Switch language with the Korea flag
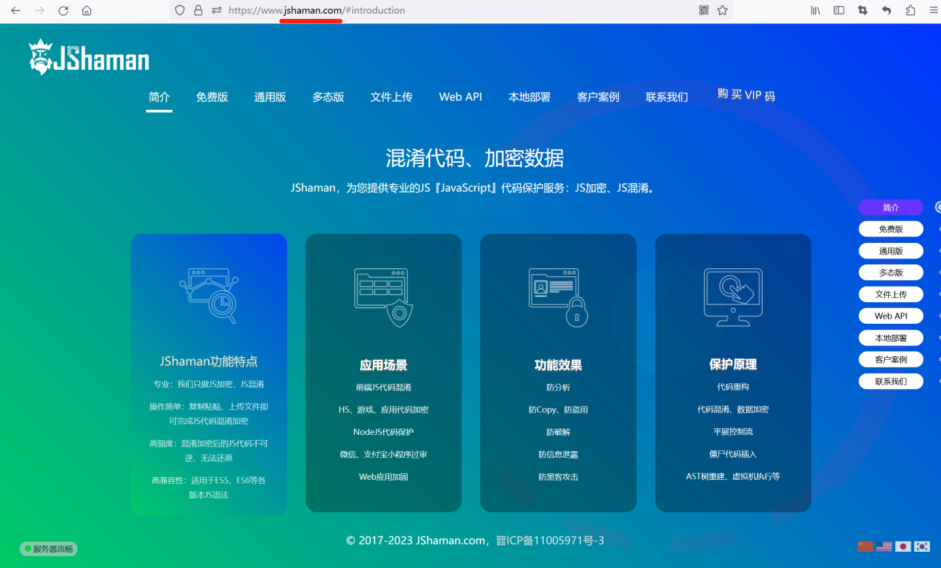 coord(922,546)
